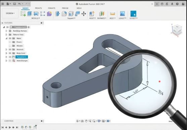This screenshot has height=130, width=187.
Task: Toggle visibility eye of the top component
Action: pyautogui.click(x=7, y=27)
